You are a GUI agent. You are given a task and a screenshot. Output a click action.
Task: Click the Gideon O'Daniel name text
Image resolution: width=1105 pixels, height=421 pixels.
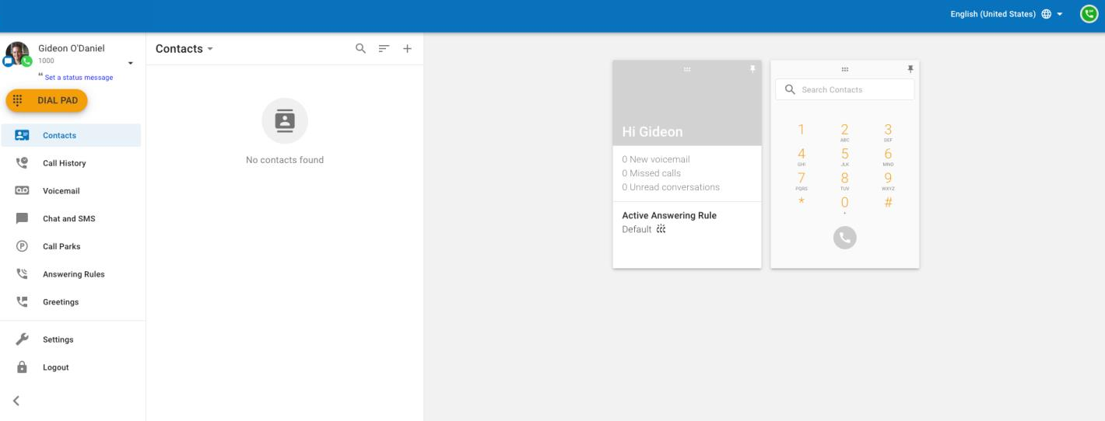pyautogui.click(x=72, y=48)
